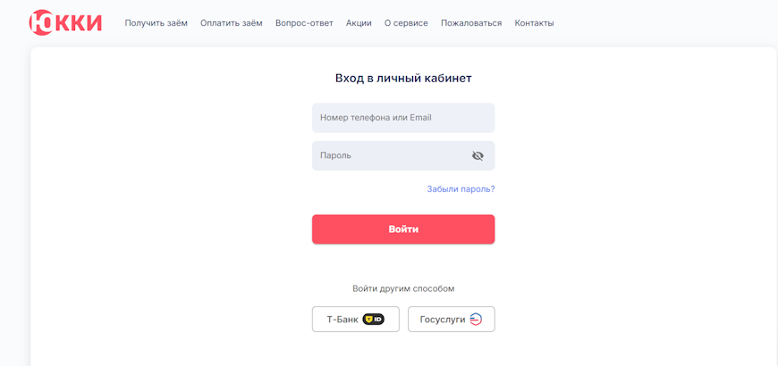Click the ККИ letters of the logo
Image resolution: width=778 pixels, height=366 pixels.
(x=80, y=22)
